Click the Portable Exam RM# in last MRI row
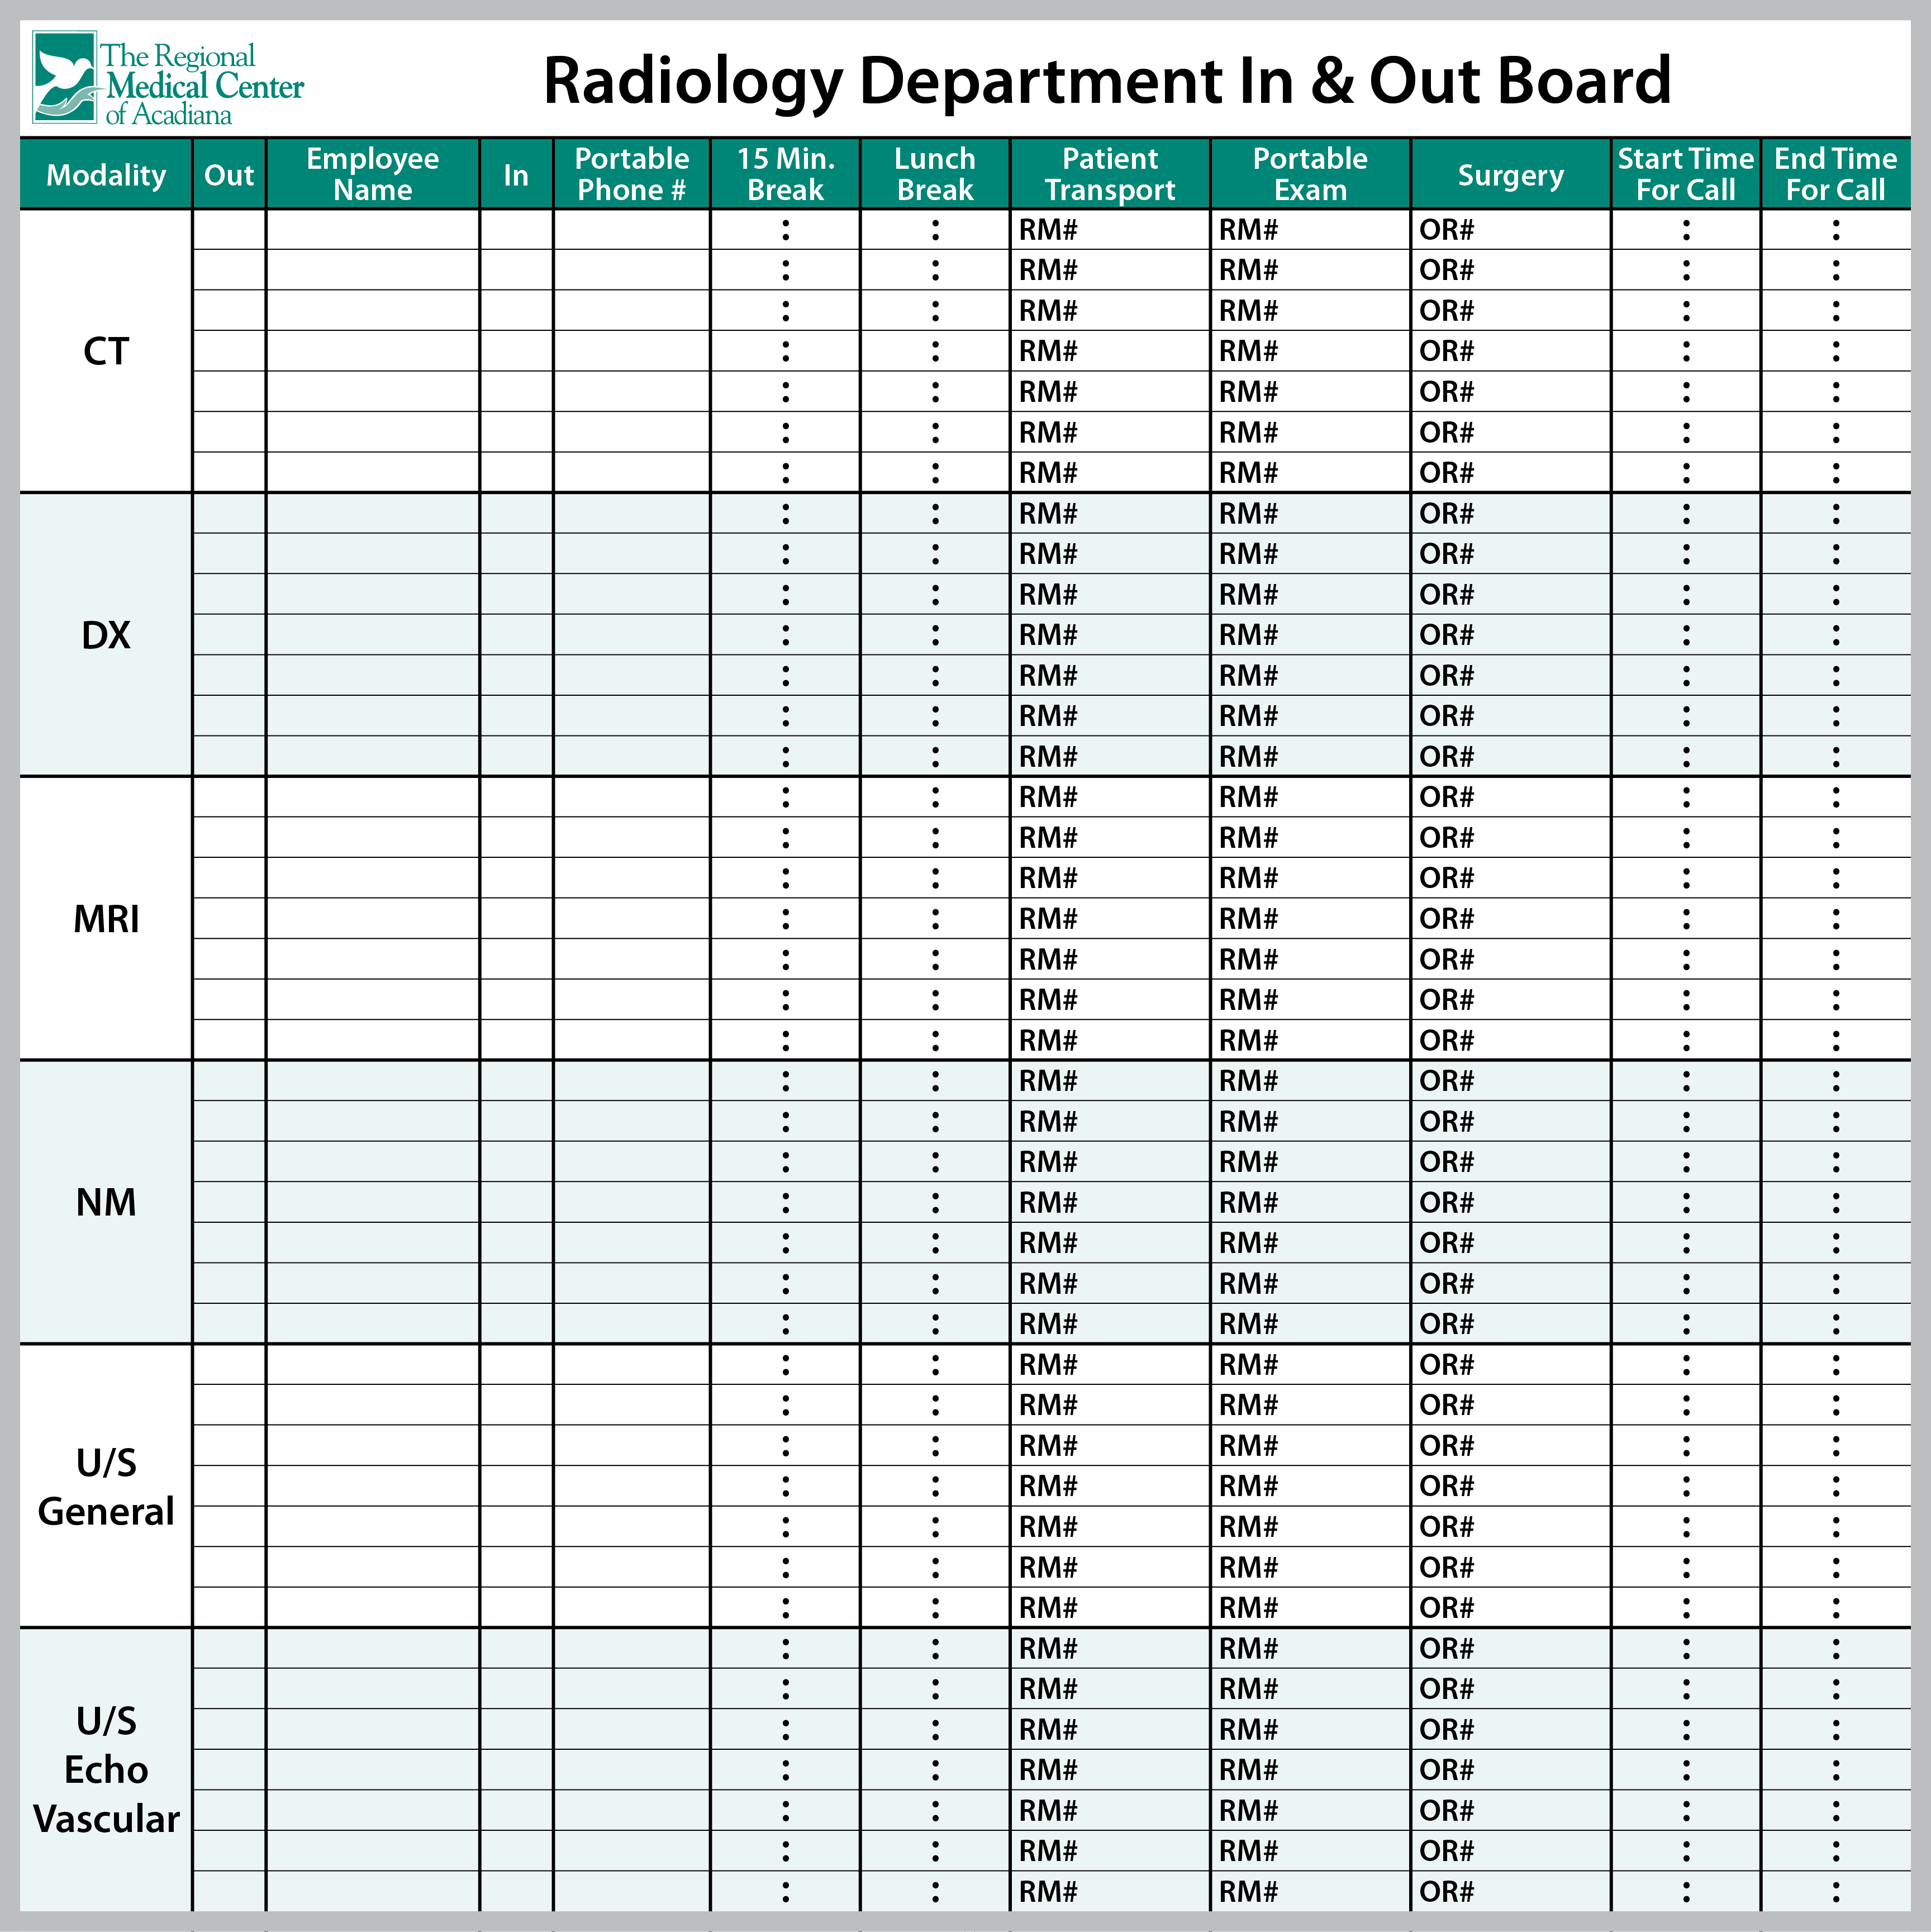1931x1932 pixels. tap(1248, 1041)
